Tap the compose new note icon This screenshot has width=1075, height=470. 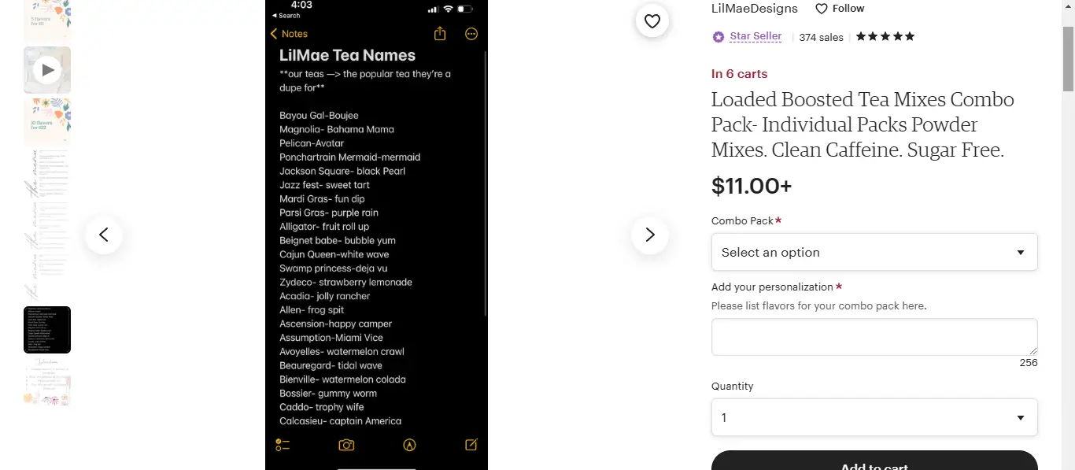click(471, 445)
